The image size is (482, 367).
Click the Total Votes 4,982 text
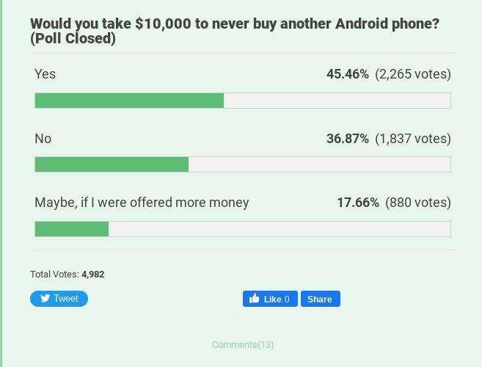click(67, 275)
